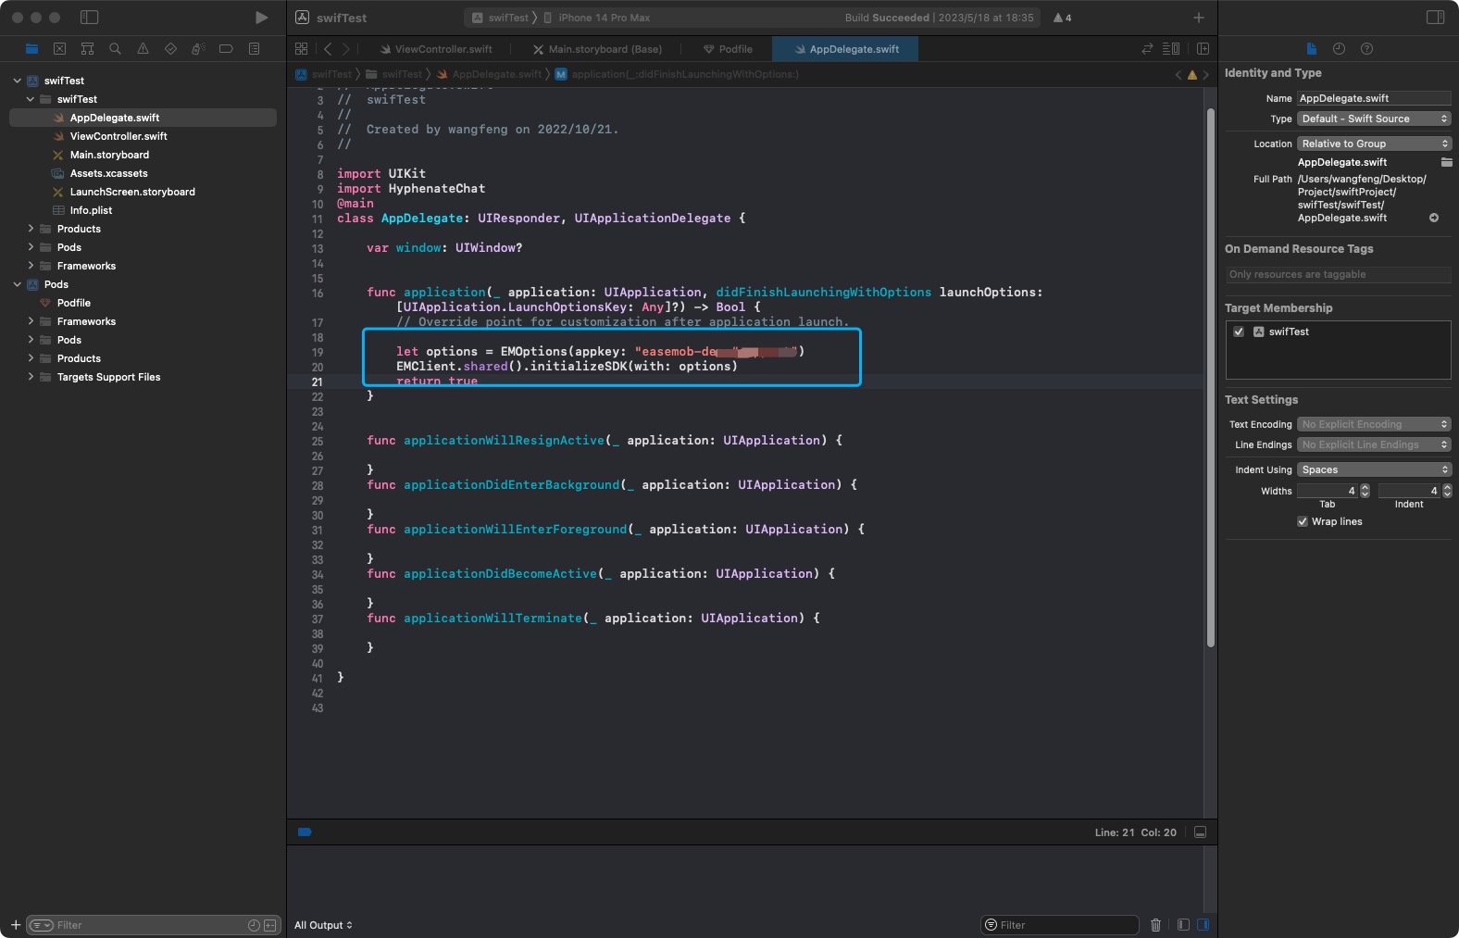Open the Text Encoding dropdown
This screenshot has height=938, width=1459.
(x=1374, y=424)
